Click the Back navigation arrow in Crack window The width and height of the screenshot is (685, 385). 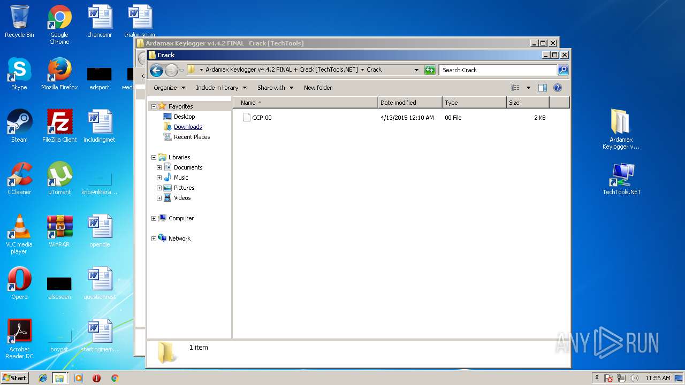156,70
